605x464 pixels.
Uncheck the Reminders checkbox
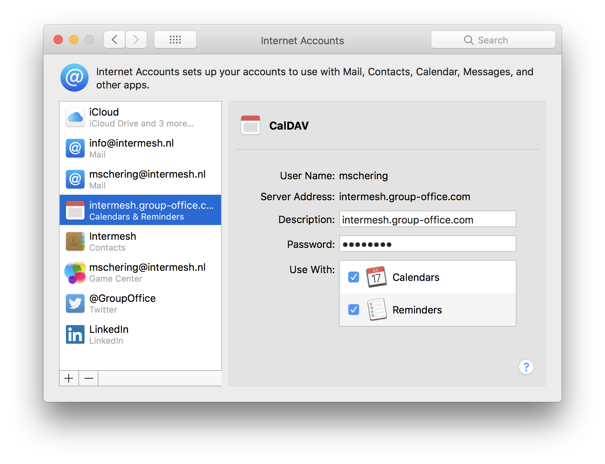coord(354,310)
